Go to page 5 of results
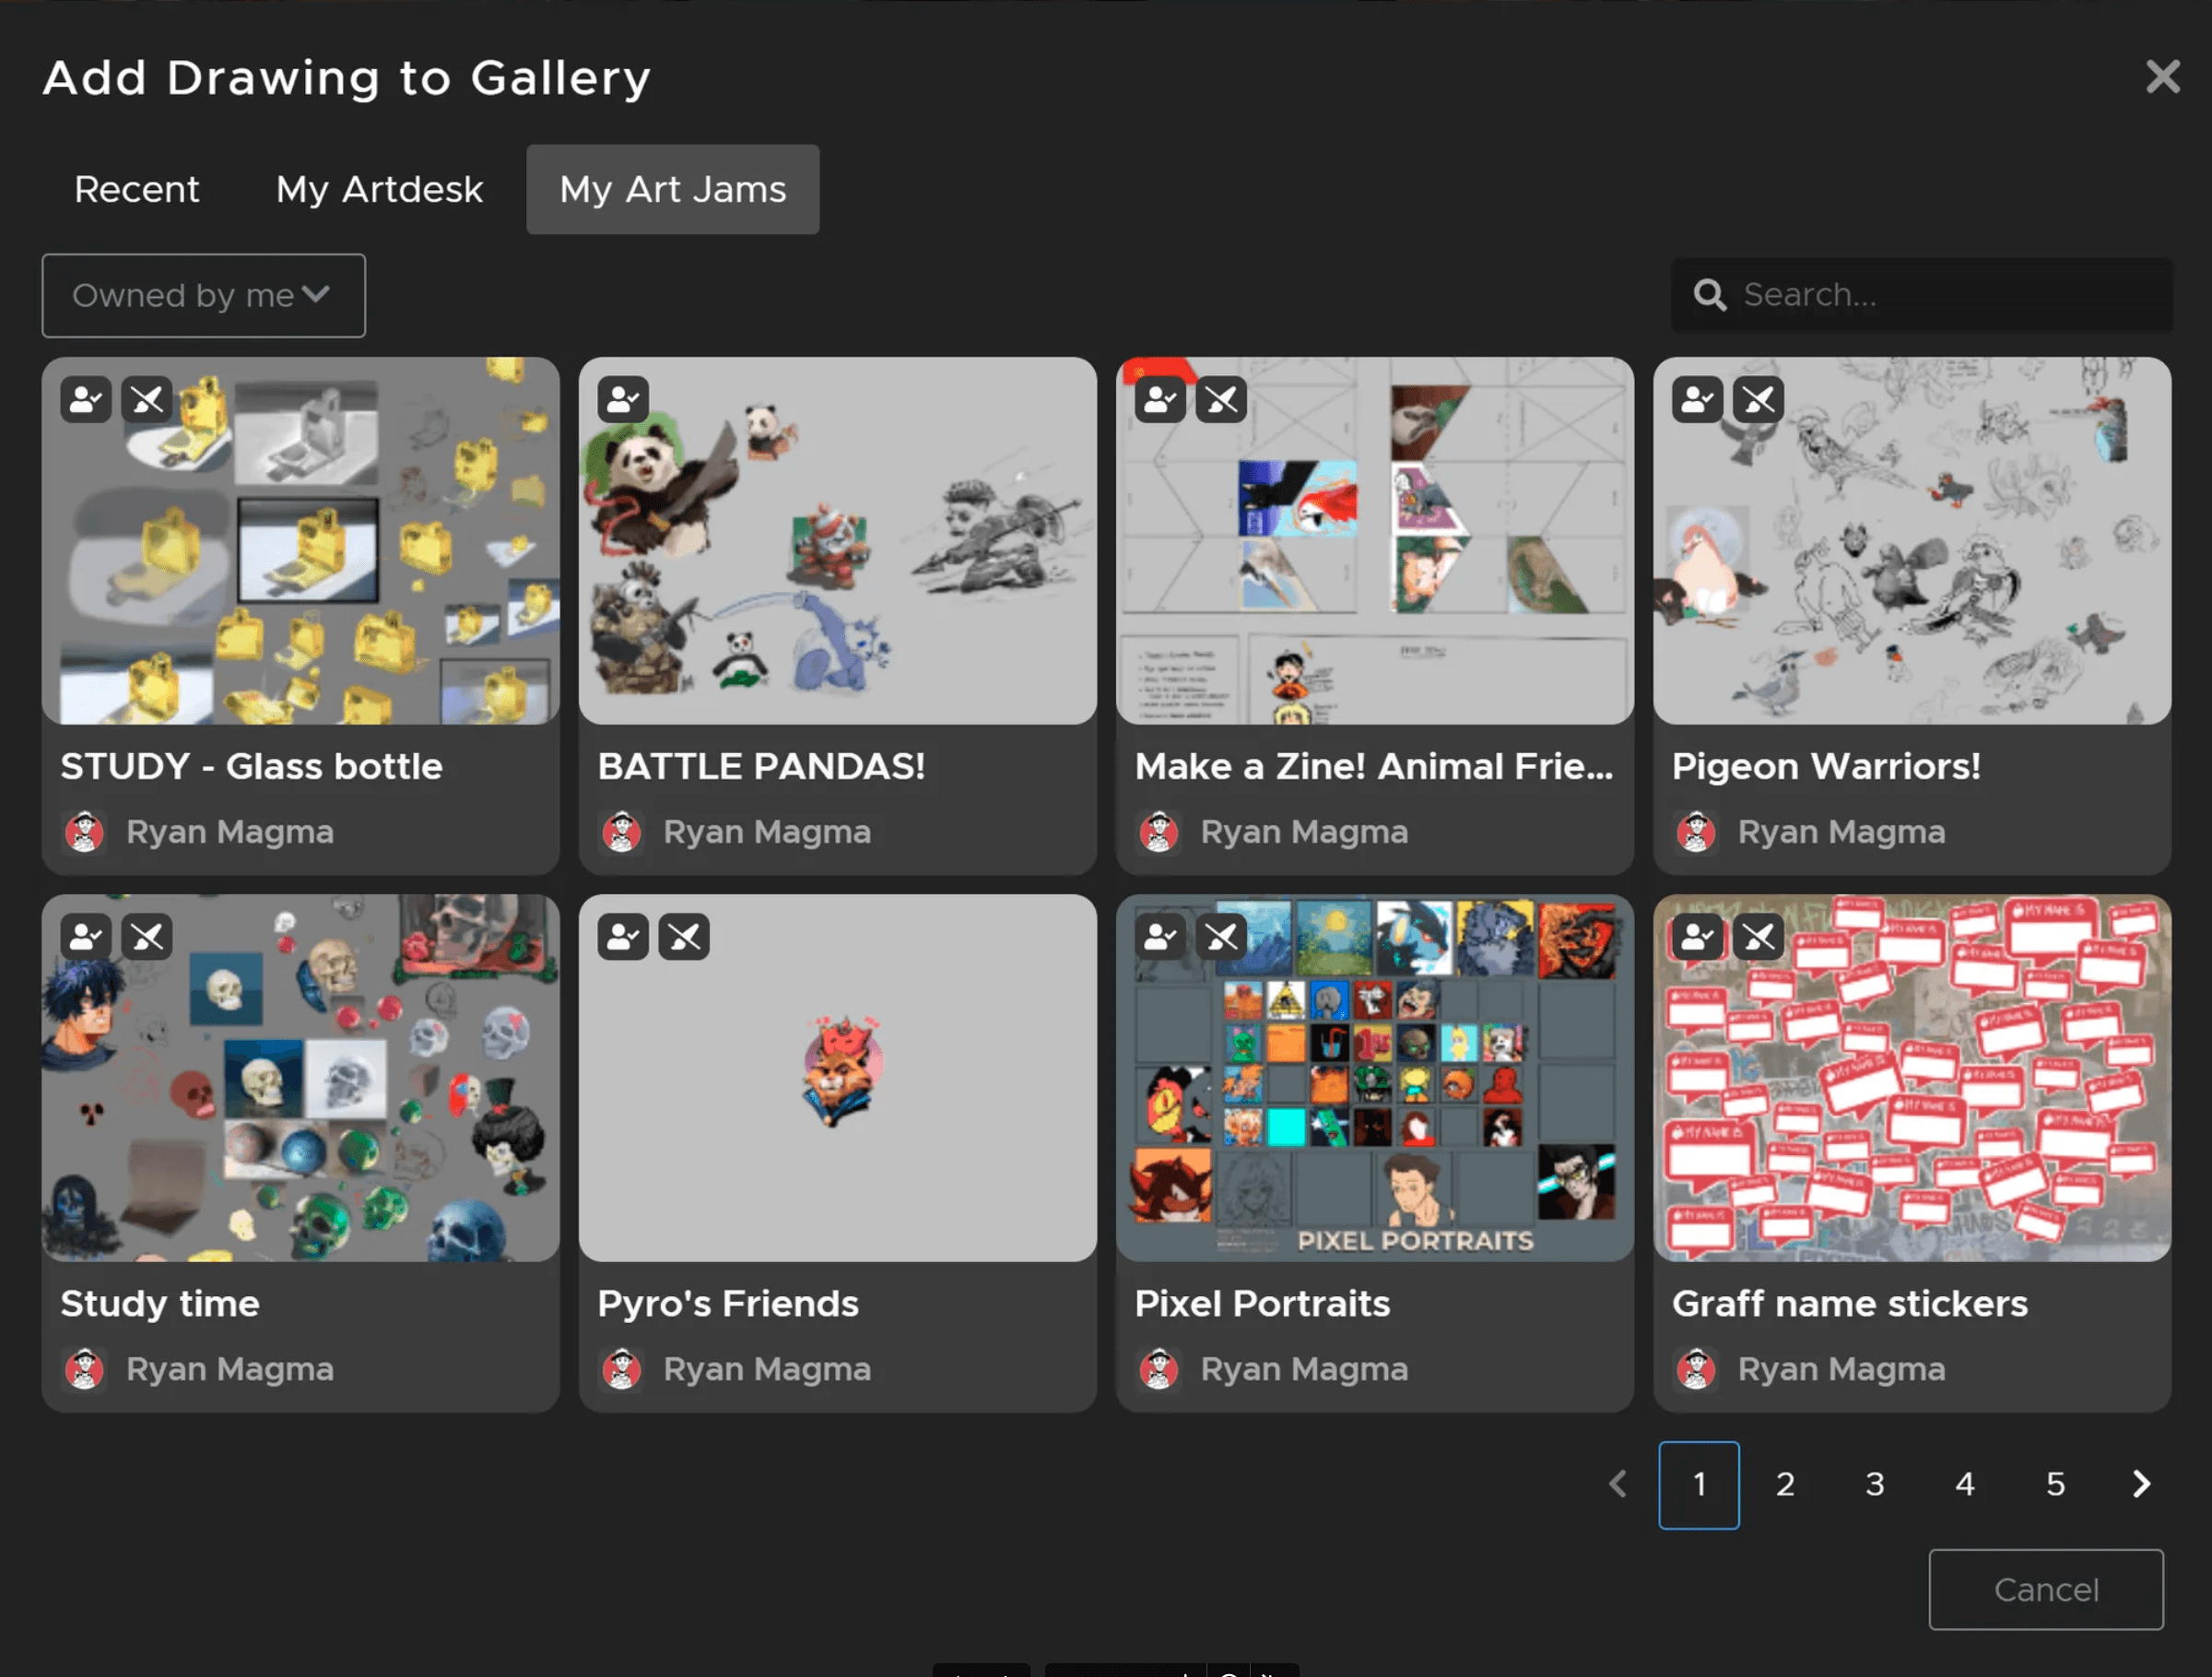This screenshot has width=2212, height=1677. click(x=2055, y=1484)
